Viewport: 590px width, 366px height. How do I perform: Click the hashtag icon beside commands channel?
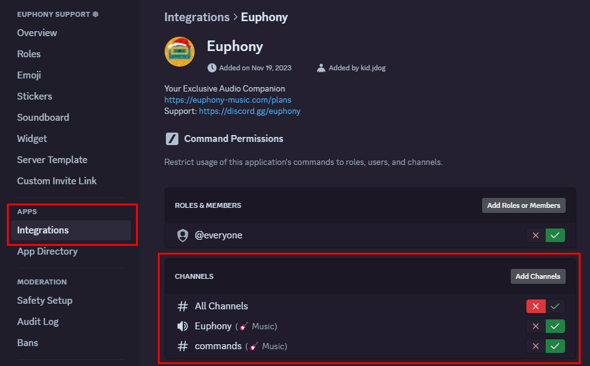tap(182, 346)
